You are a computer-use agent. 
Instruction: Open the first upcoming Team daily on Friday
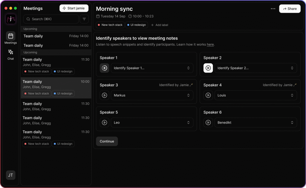click(x=56, y=36)
